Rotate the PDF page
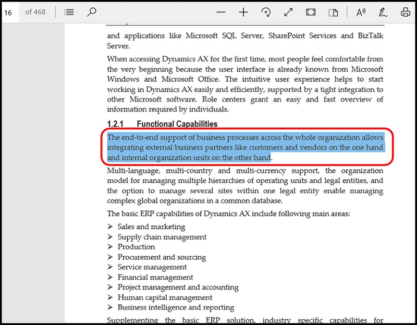This screenshot has width=417, height=325. pos(266,12)
